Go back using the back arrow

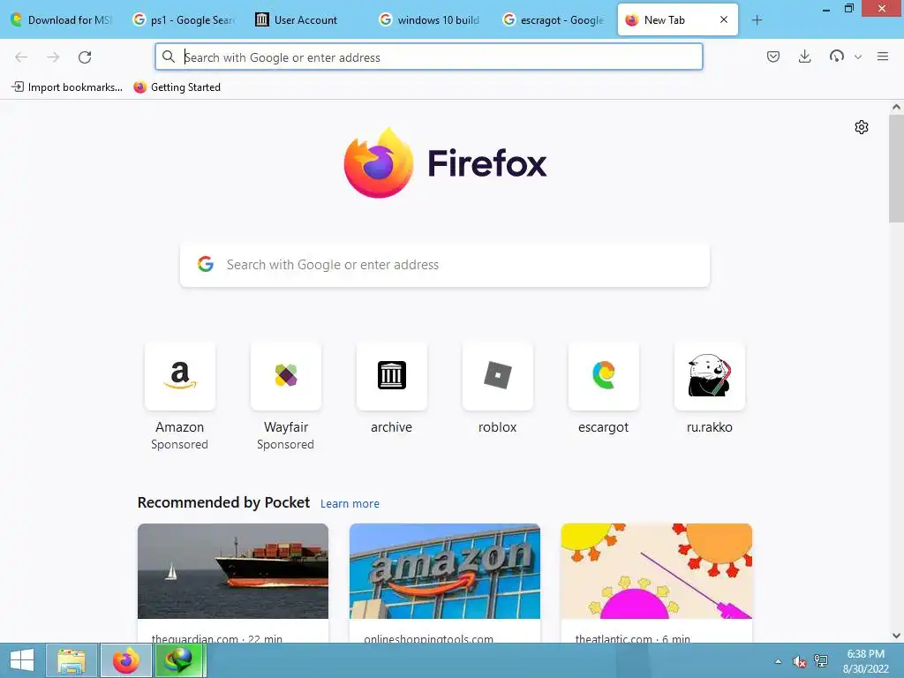[21, 57]
